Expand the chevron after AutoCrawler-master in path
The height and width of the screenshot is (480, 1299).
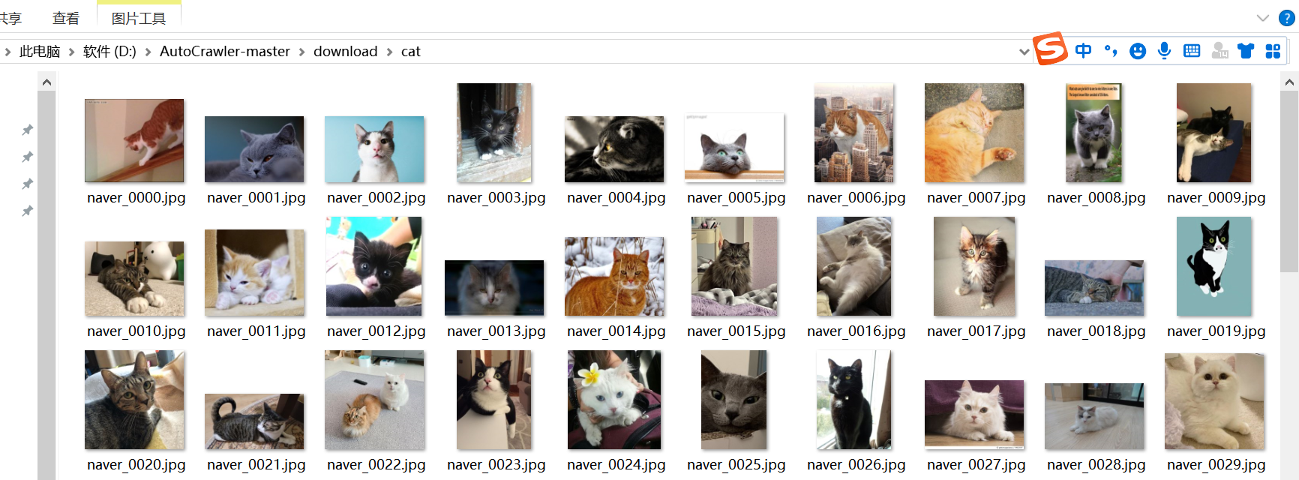point(301,52)
